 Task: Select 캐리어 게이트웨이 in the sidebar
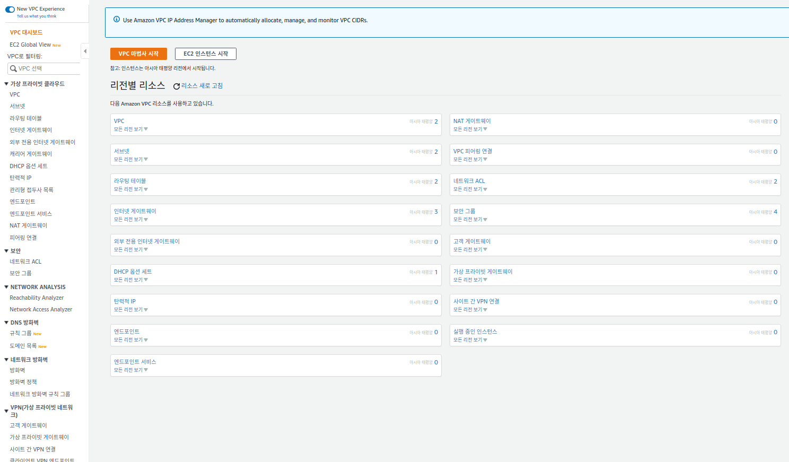(x=31, y=154)
